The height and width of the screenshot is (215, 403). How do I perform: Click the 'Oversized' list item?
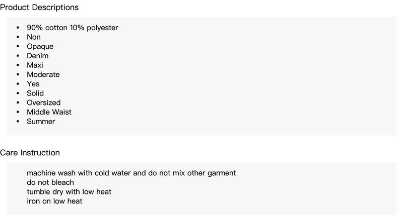(x=44, y=103)
